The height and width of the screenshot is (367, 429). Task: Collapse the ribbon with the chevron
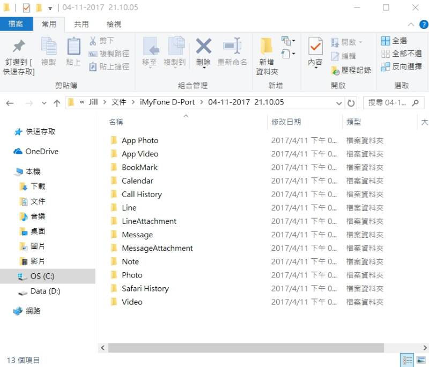click(x=411, y=25)
